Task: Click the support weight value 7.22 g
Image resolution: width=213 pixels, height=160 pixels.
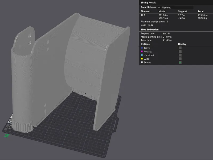Action: pos(181,18)
